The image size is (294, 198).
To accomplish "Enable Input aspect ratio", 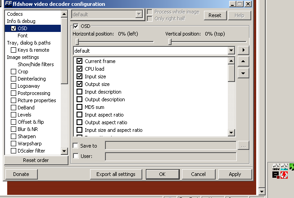I will click(80, 114).
